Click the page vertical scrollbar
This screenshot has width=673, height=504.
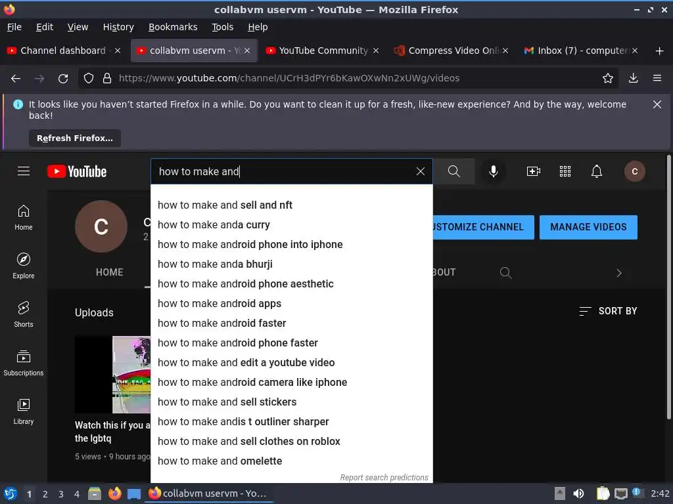(x=668, y=287)
